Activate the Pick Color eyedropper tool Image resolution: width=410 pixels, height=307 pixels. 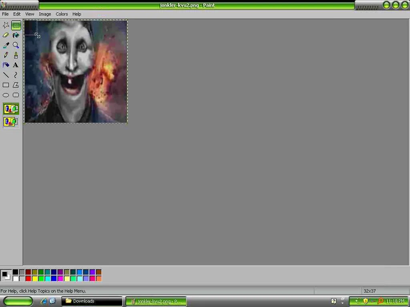click(x=6, y=45)
